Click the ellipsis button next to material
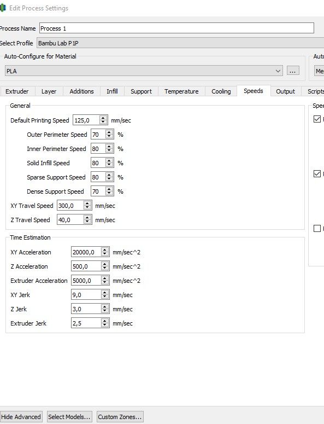This screenshot has height=424, width=324. [x=293, y=71]
